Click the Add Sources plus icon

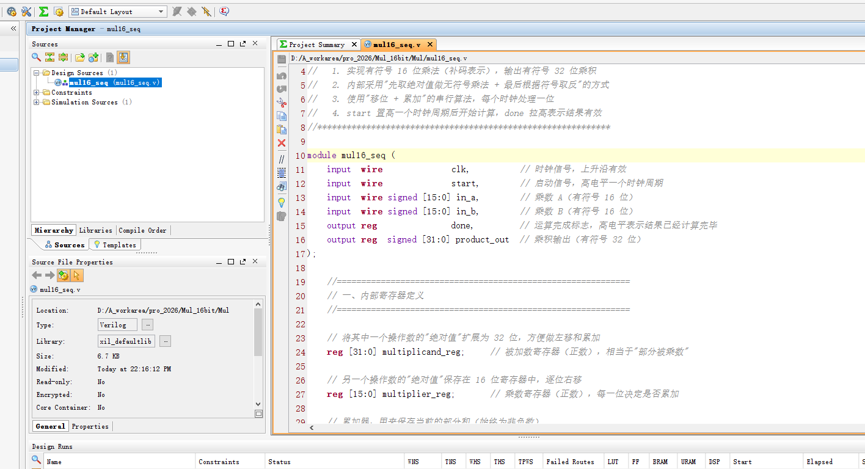(x=93, y=57)
